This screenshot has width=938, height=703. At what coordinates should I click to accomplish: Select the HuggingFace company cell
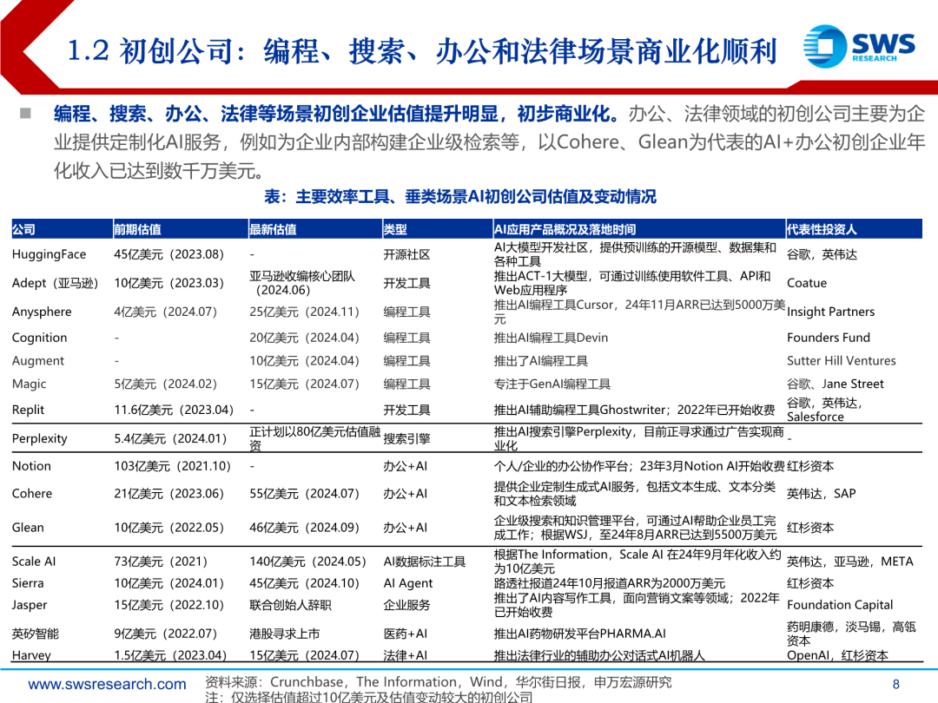coord(49,254)
